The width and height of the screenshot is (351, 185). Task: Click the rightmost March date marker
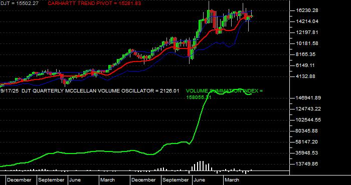click(x=232, y=180)
